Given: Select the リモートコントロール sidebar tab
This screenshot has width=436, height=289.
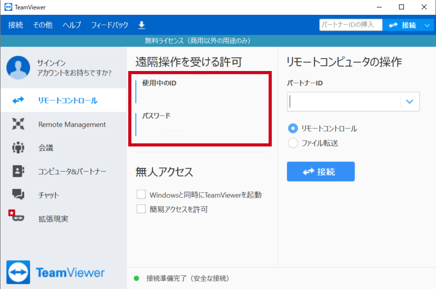Looking at the screenshot, I should [x=64, y=100].
